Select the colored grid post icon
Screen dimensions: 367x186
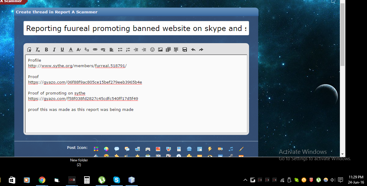tap(96, 149)
